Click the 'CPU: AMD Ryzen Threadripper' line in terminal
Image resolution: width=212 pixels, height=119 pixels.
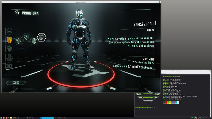pyautogui.click(x=180, y=96)
